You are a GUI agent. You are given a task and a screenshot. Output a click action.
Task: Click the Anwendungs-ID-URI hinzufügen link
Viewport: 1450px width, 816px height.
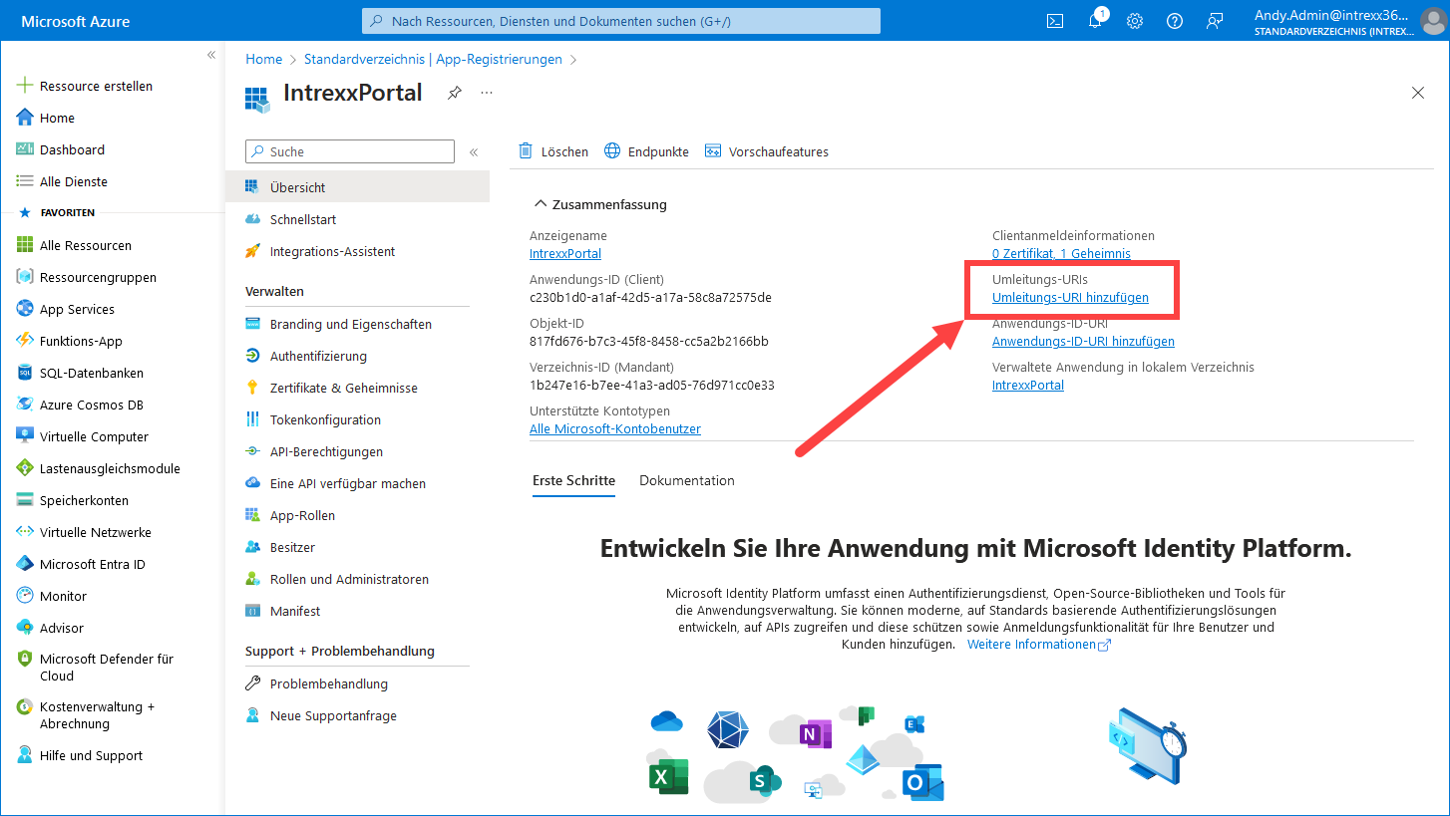1083,341
